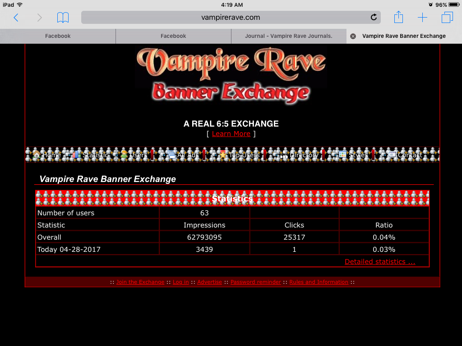
Task: Open the Password reminder link
Action: [256, 282]
